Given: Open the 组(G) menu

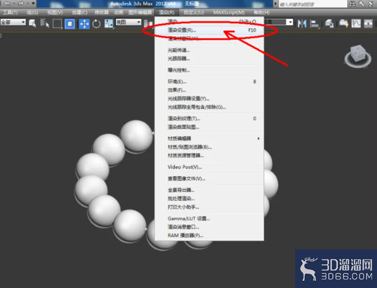Looking at the screenshot, I should pyautogui.click(x=32, y=13).
